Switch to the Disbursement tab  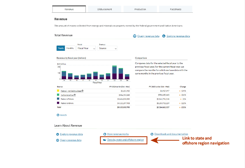(105, 9)
